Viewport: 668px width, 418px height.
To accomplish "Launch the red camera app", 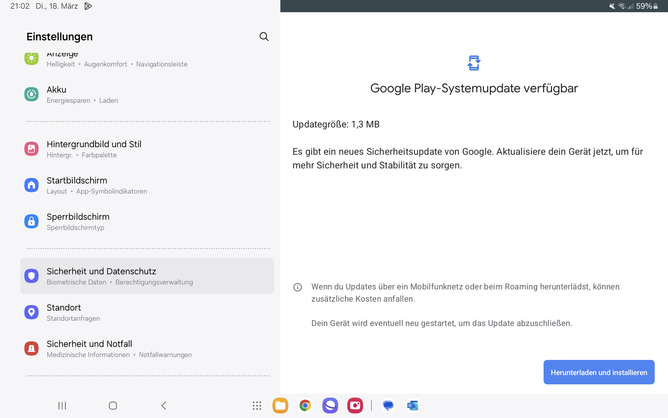I will (355, 405).
